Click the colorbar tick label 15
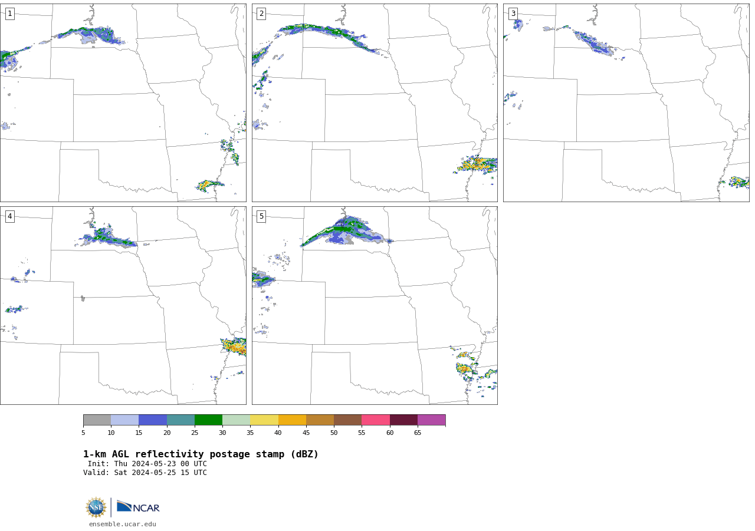The image size is (755, 531). (139, 433)
